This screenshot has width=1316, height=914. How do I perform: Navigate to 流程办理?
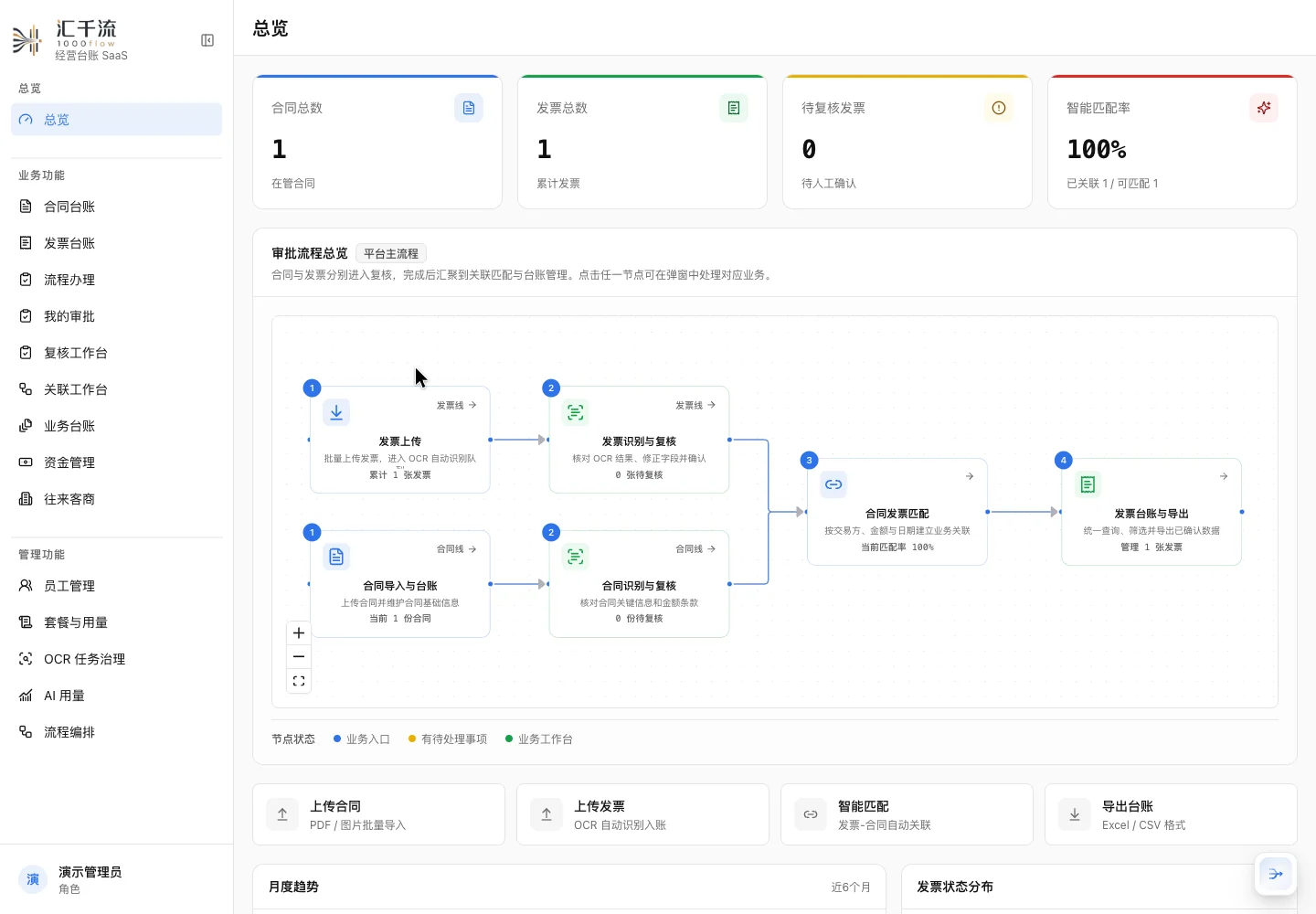tap(116, 280)
